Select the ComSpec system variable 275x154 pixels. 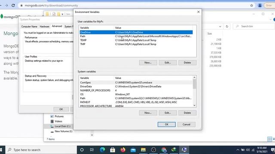pos(136,83)
